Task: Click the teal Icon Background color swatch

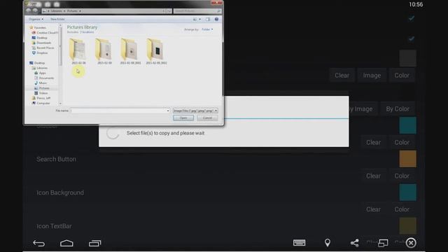Action: 407,192
